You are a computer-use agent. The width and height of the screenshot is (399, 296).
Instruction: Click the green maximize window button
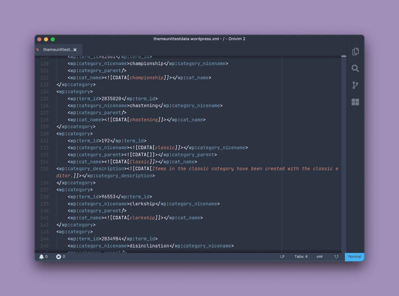click(53, 39)
